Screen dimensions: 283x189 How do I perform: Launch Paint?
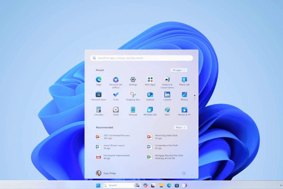click(x=167, y=111)
